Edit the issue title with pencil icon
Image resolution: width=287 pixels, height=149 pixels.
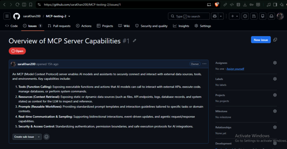[x=135, y=41]
